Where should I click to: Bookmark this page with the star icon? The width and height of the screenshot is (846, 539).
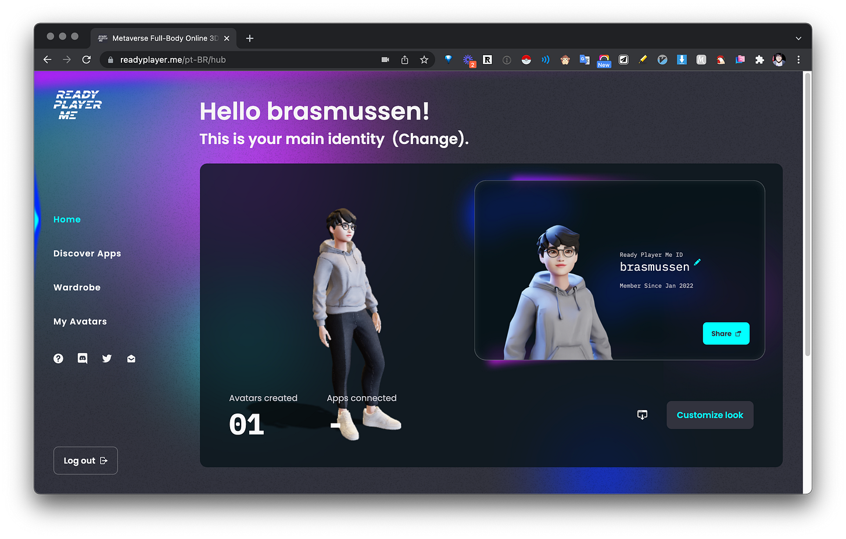(x=424, y=60)
